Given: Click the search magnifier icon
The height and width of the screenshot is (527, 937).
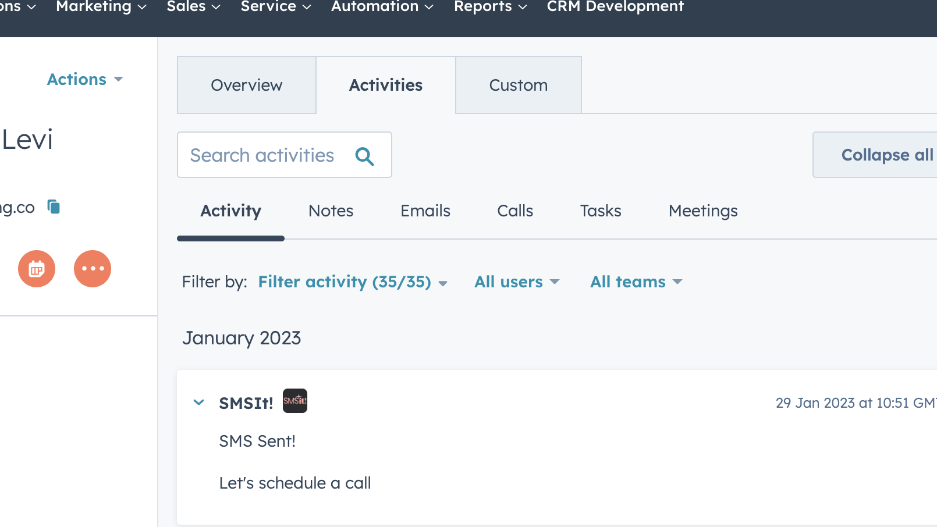Looking at the screenshot, I should click(365, 155).
